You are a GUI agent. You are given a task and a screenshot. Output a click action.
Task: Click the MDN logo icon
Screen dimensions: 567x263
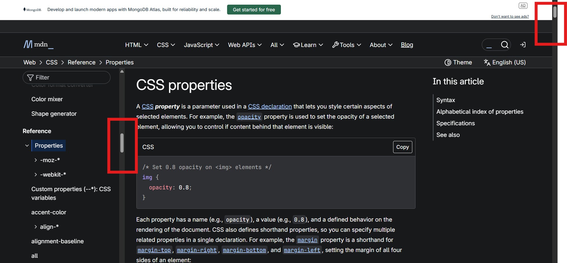pyautogui.click(x=28, y=44)
